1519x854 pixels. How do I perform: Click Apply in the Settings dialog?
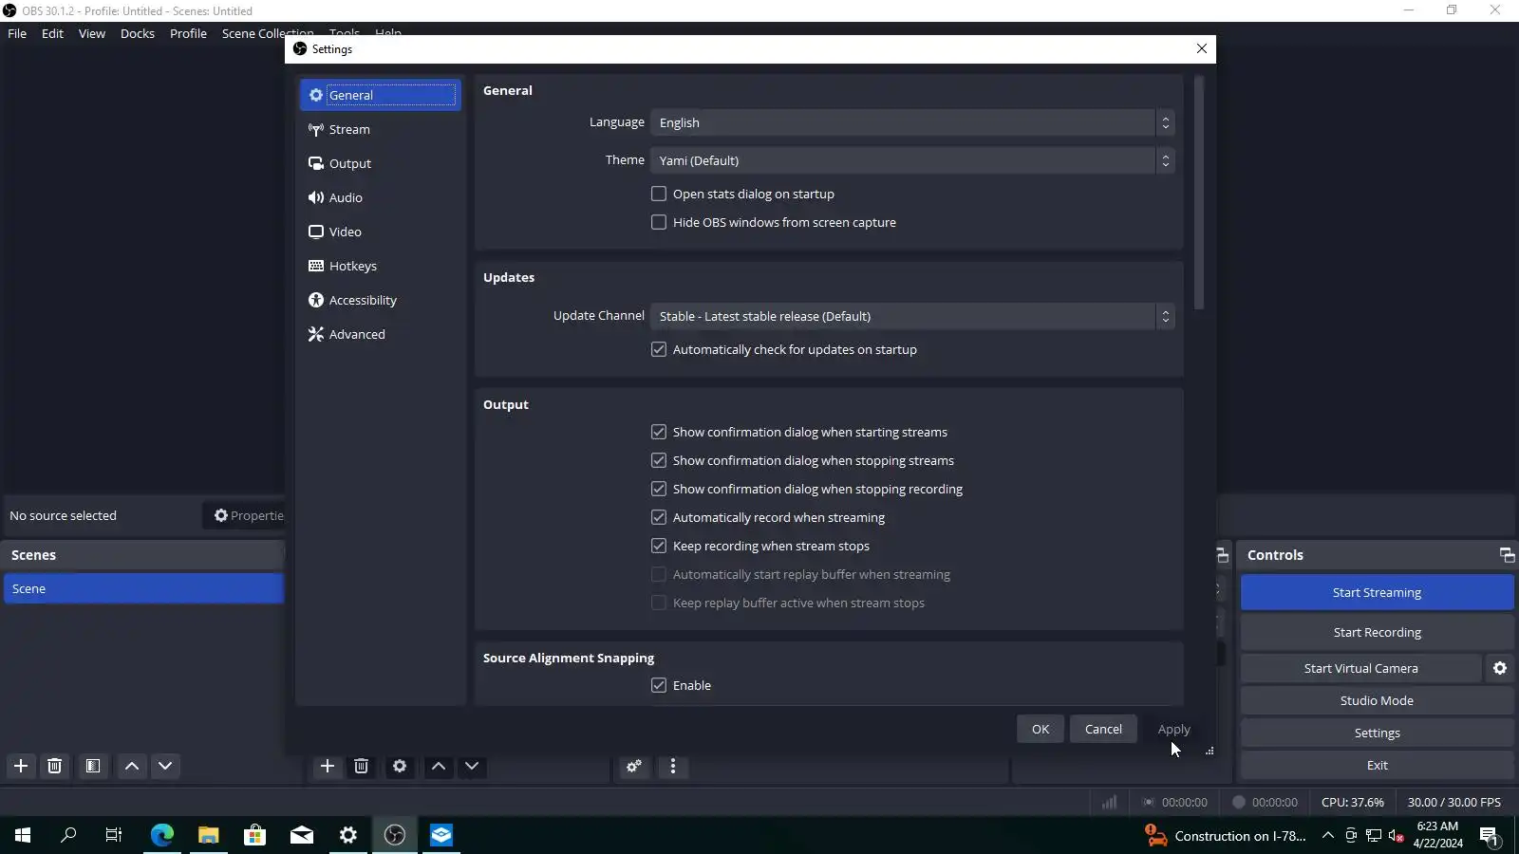pos(1173,729)
